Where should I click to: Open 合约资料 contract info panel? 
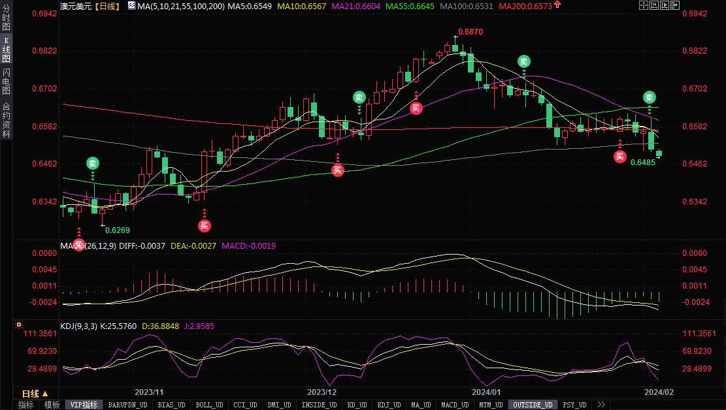(6, 119)
